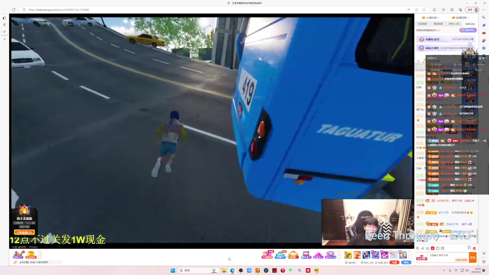Open the emoji picker in chat toolbar
Image resolution: width=489 pixels, height=275 pixels.
[x=418, y=248]
